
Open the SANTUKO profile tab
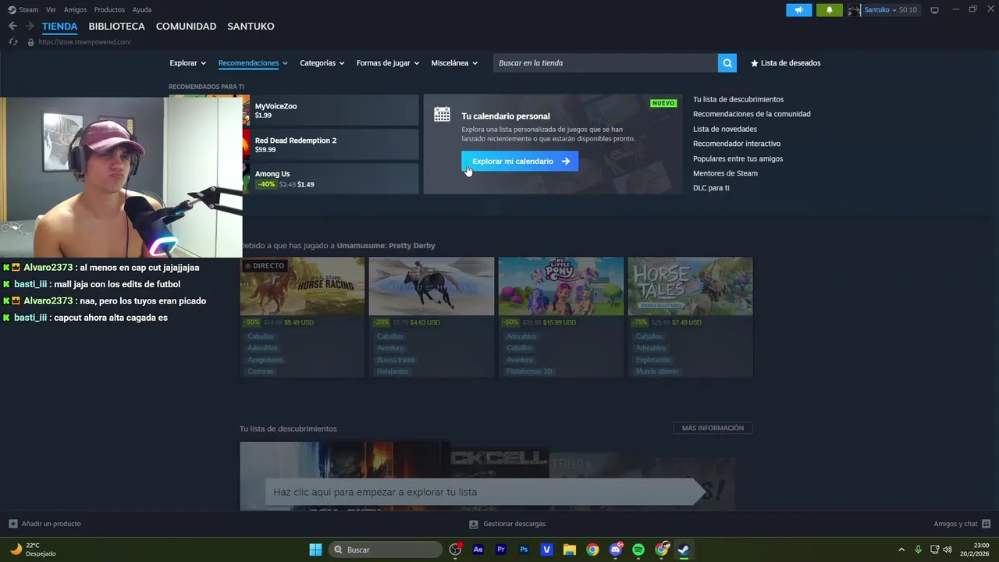251,27
